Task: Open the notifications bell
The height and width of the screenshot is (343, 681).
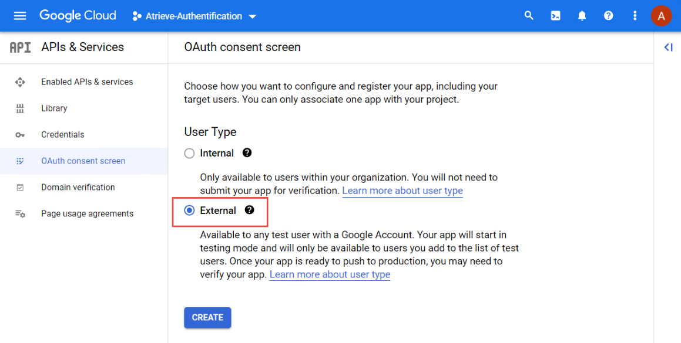Action: [x=582, y=16]
